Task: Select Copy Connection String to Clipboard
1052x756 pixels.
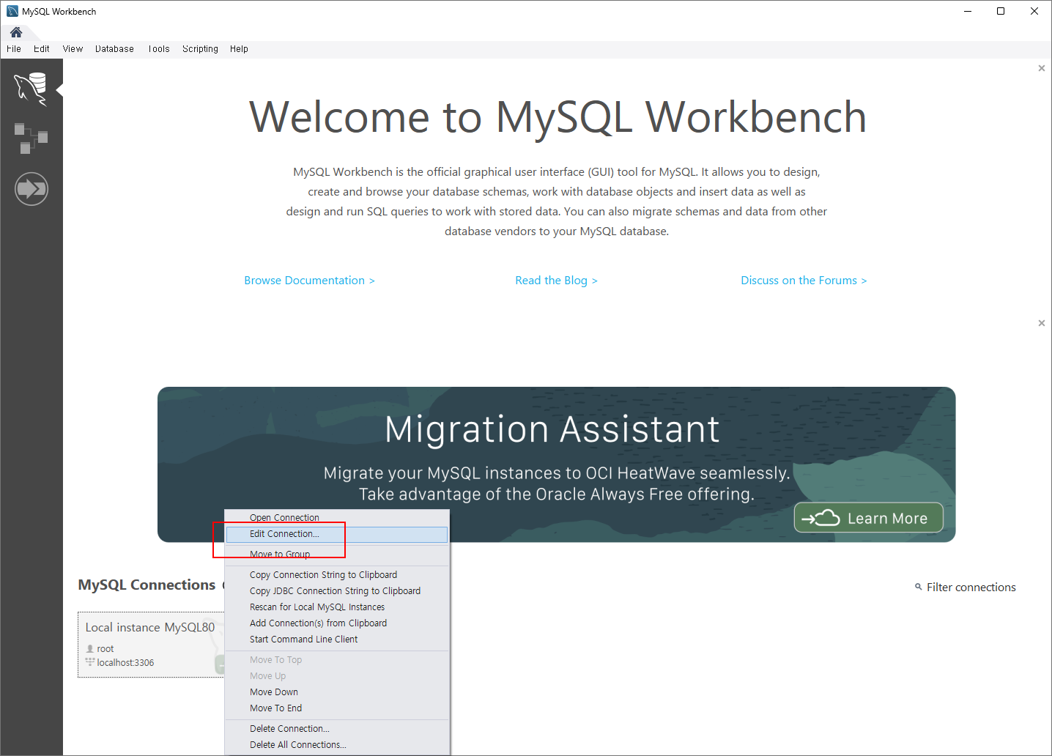Action: point(337,575)
